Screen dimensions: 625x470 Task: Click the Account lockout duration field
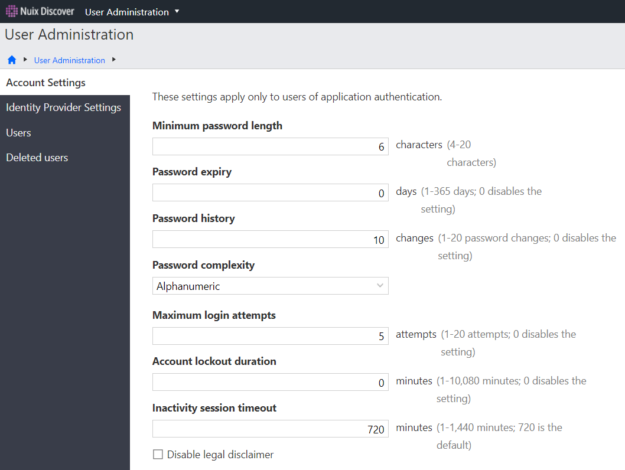tap(270, 383)
